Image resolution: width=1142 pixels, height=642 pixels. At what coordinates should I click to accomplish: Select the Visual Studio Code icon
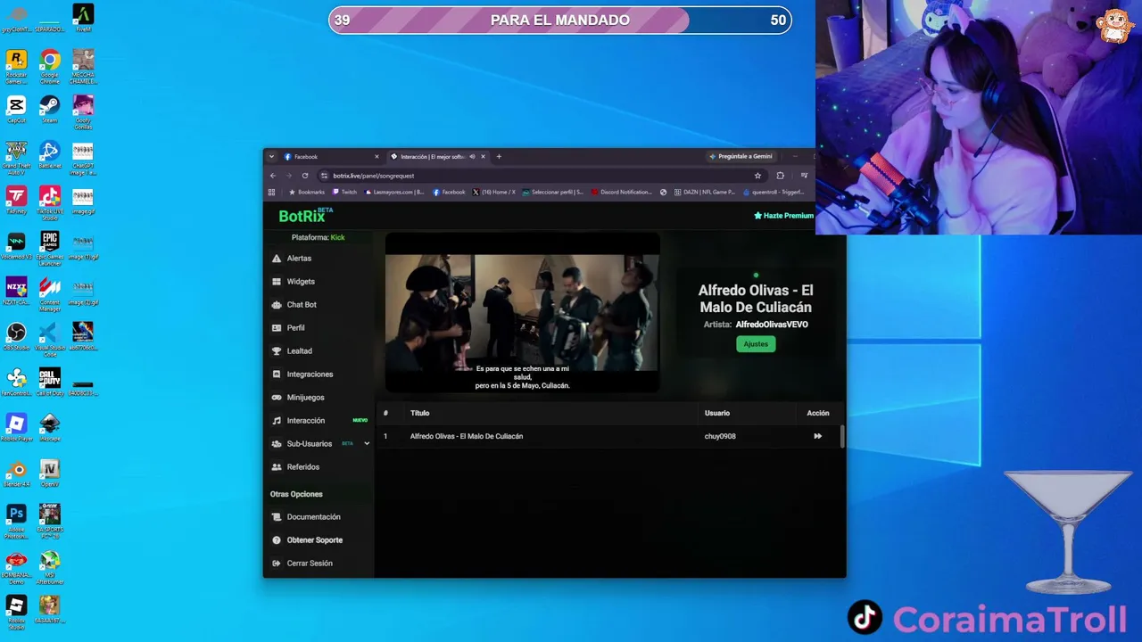[x=50, y=340]
